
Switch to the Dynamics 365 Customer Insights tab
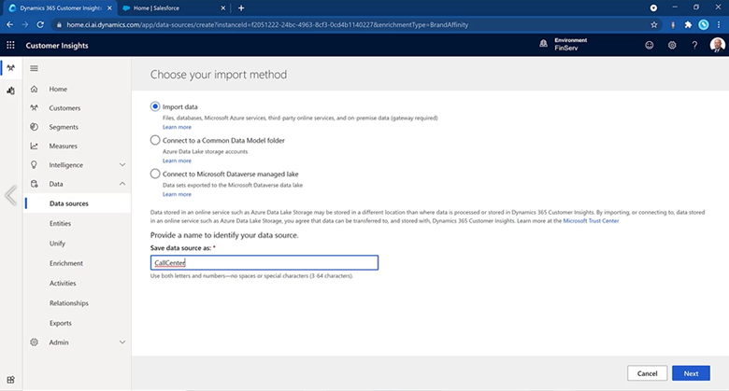coord(61,7)
